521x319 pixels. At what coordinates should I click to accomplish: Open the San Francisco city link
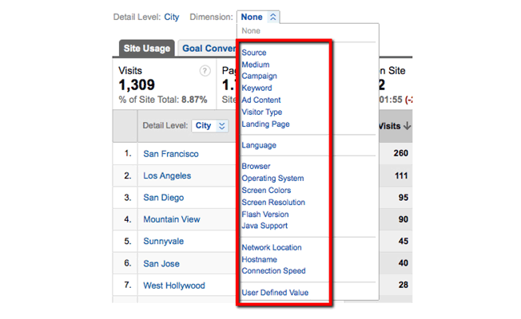(171, 154)
